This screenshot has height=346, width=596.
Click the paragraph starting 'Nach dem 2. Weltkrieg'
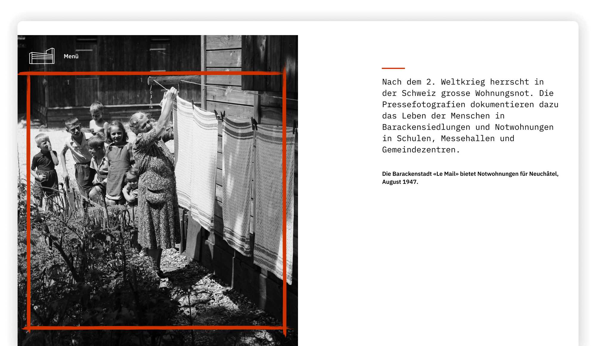[x=470, y=116]
